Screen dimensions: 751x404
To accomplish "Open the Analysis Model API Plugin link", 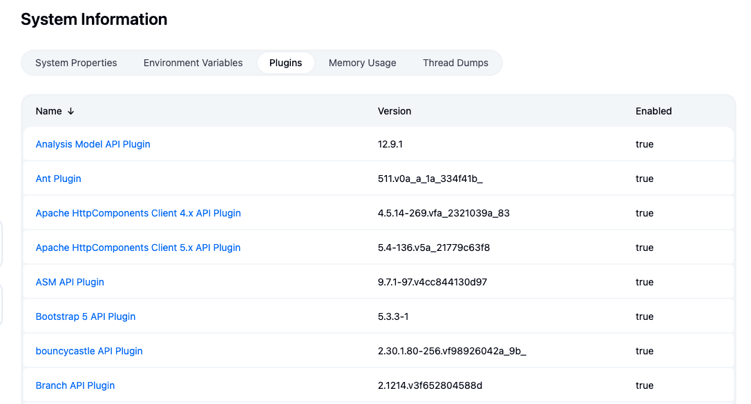I will [x=93, y=144].
